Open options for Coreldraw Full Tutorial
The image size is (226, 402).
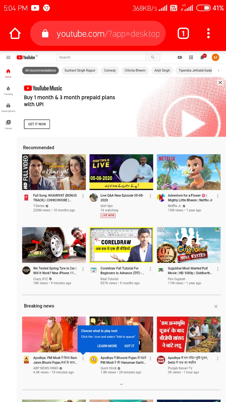click(150, 269)
